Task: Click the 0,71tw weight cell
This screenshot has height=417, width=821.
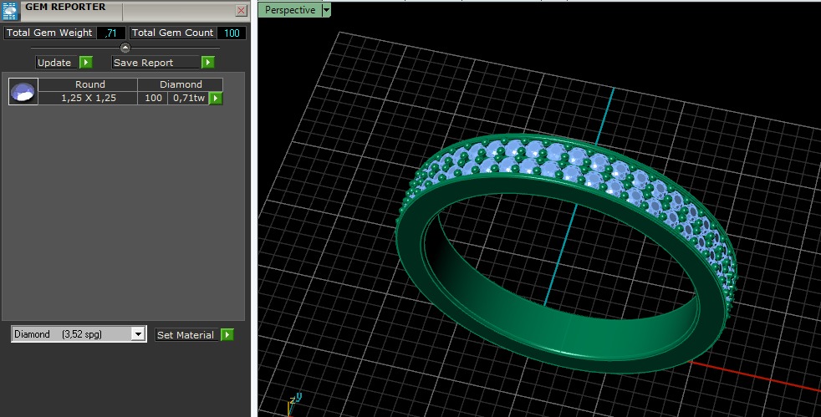Action: click(188, 98)
